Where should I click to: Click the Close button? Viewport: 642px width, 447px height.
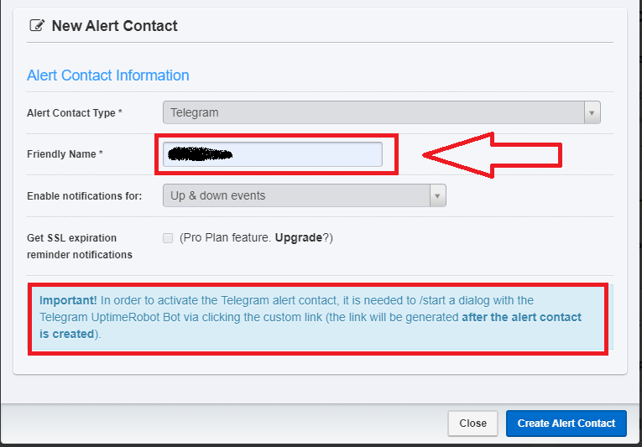pos(472,424)
